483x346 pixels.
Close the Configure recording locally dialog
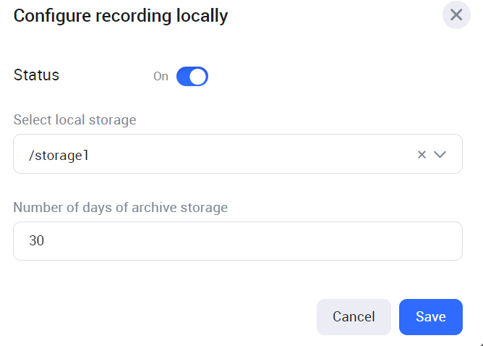tap(456, 15)
